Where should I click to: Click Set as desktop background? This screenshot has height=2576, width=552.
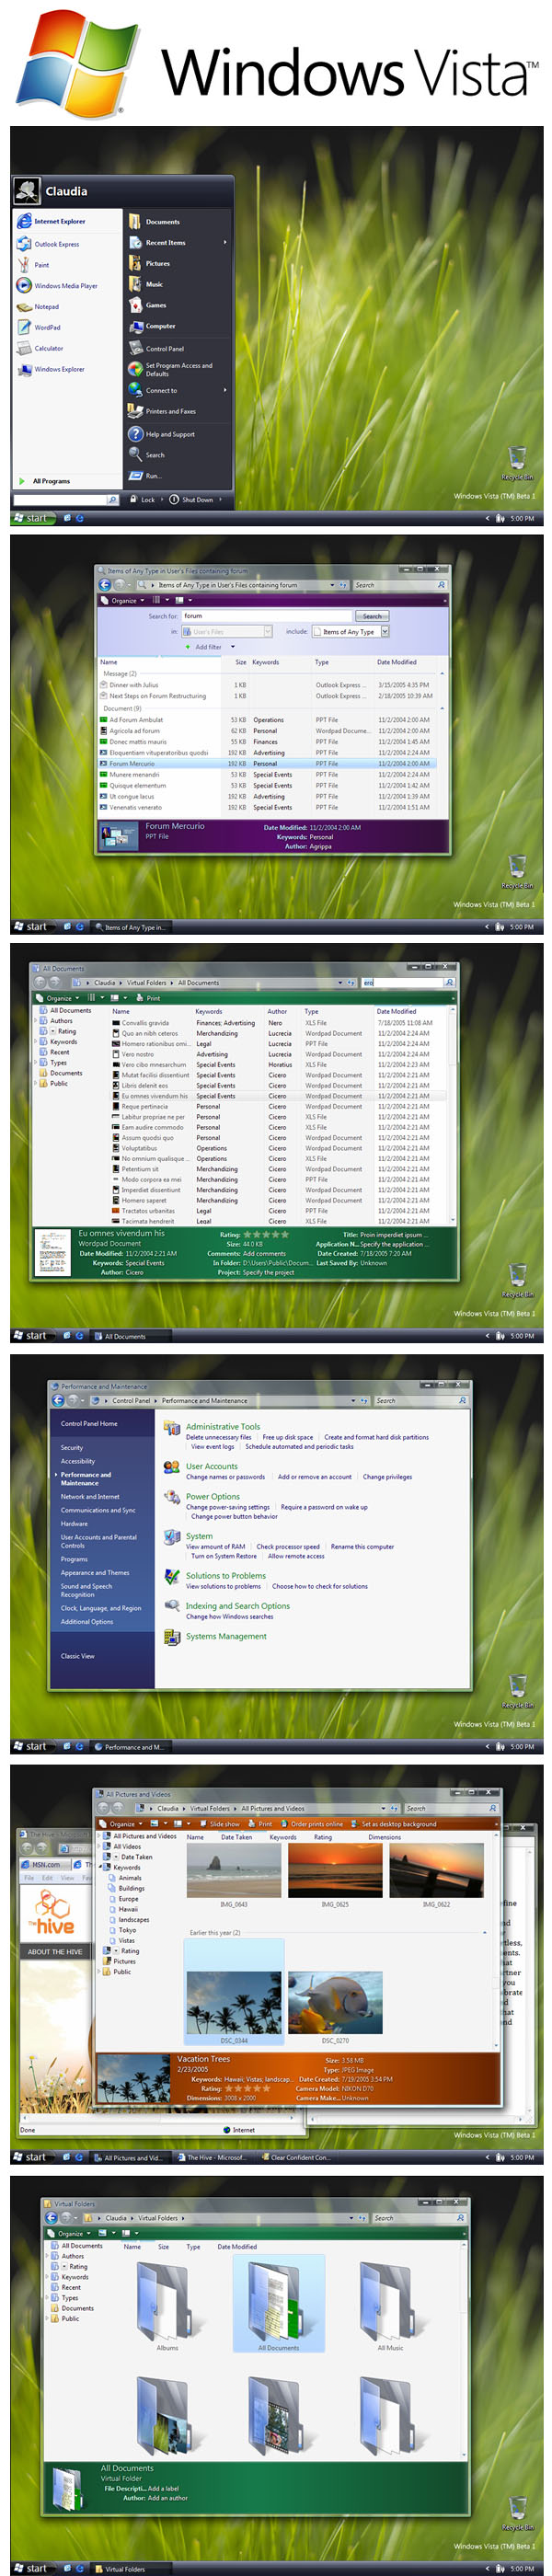tap(393, 1823)
